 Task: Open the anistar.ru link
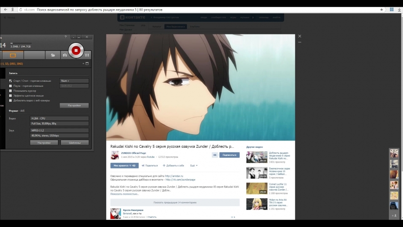174,176
